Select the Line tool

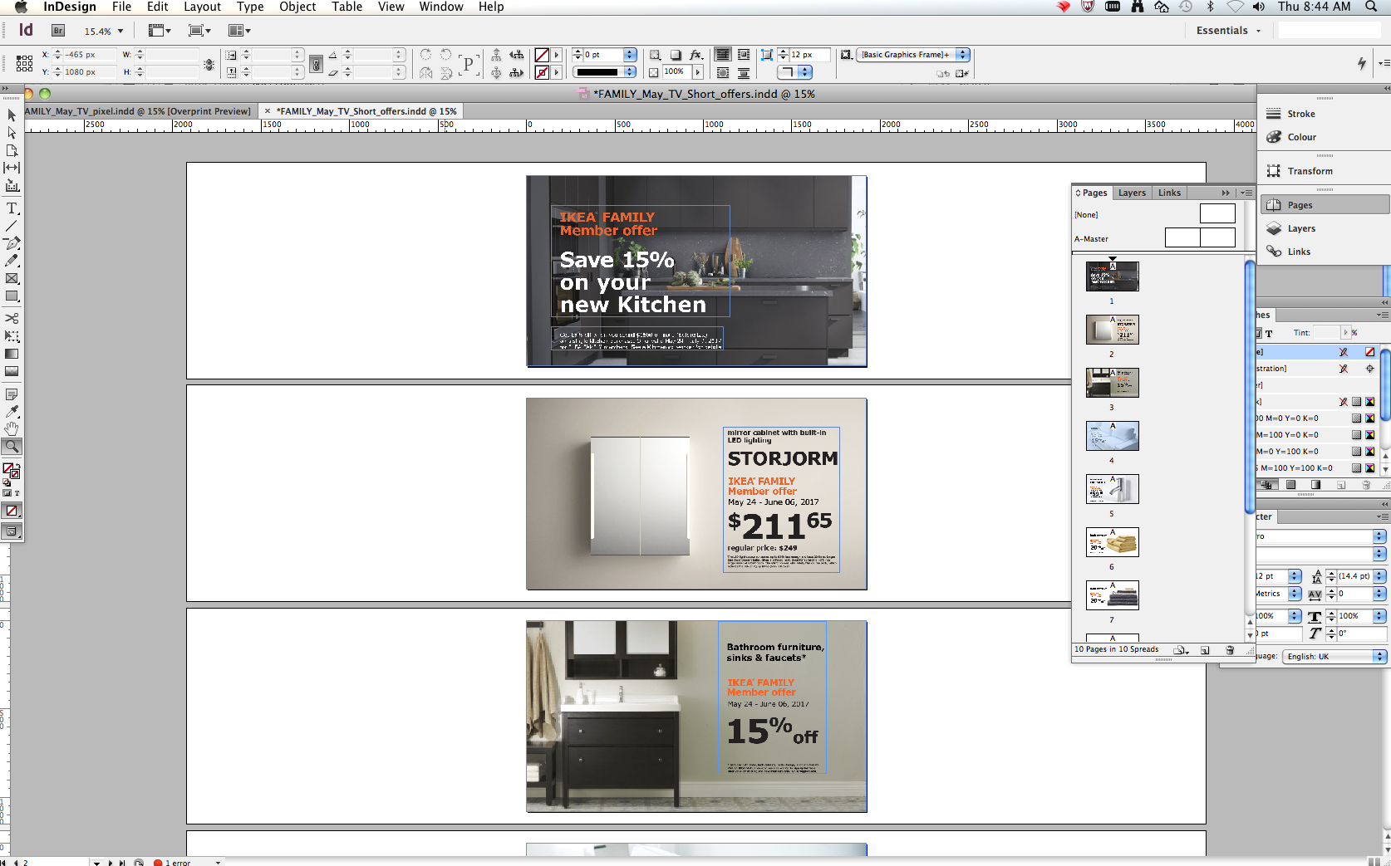tap(12, 226)
